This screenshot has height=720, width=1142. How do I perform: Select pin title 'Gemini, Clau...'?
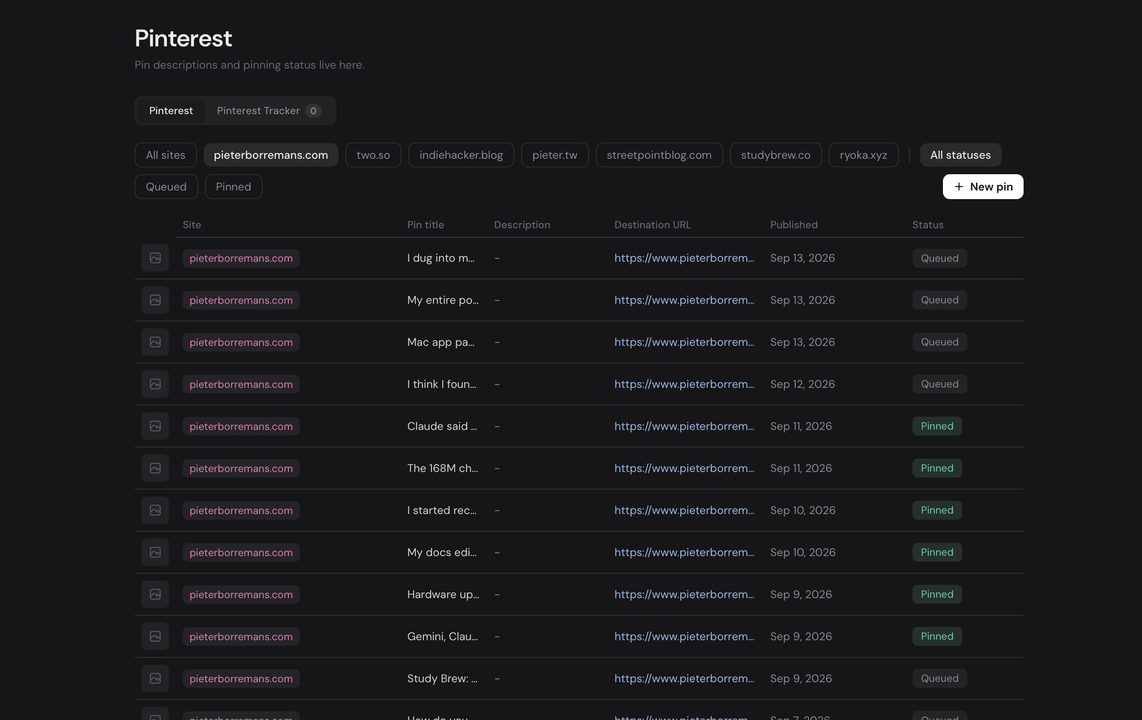pos(442,636)
